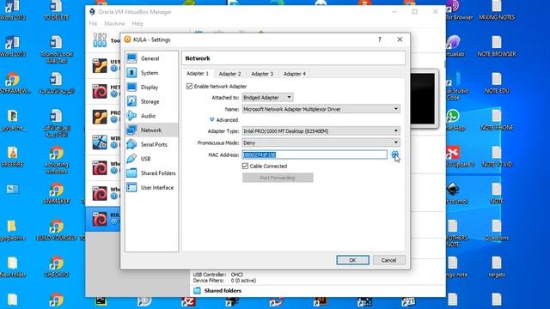The image size is (550, 309).
Task: Open the Questions file on desktop
Action: [x=497, y=230]
